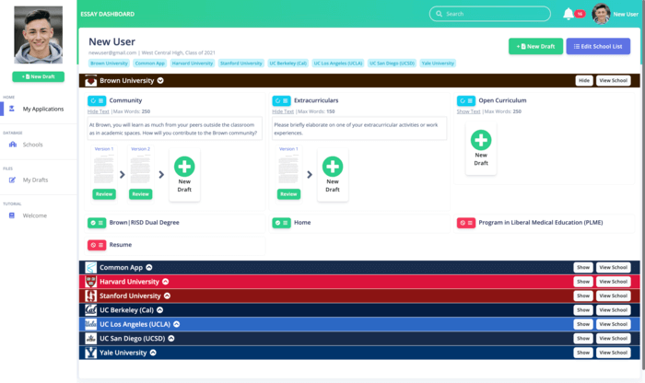Toggle Hide Text link under Community
This screenshot has height=383, width=645.
tap(99, 111)
